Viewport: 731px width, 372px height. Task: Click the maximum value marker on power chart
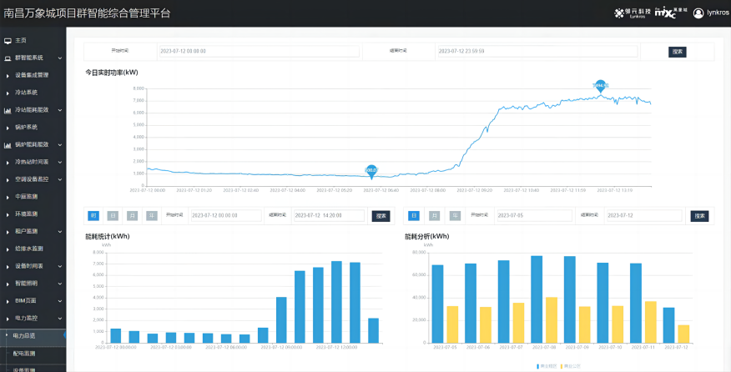[600, 86]
